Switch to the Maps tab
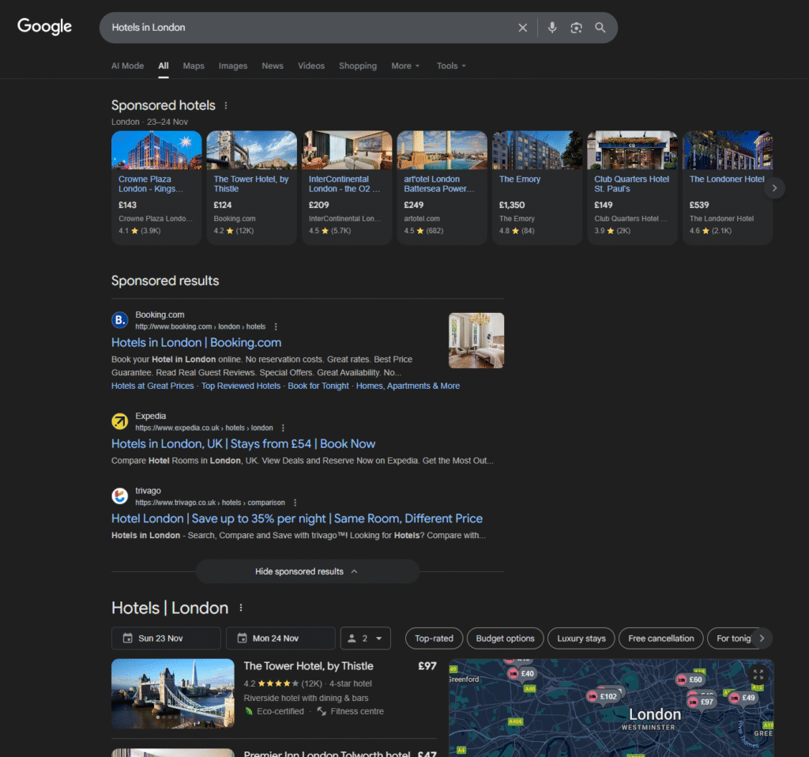Image resolution: width=809 pixels, height=757 pixels. (x=193, y=66)
